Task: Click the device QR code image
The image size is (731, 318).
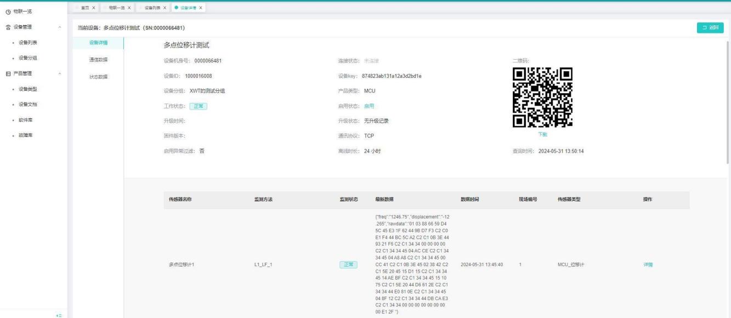Action: 542,97
